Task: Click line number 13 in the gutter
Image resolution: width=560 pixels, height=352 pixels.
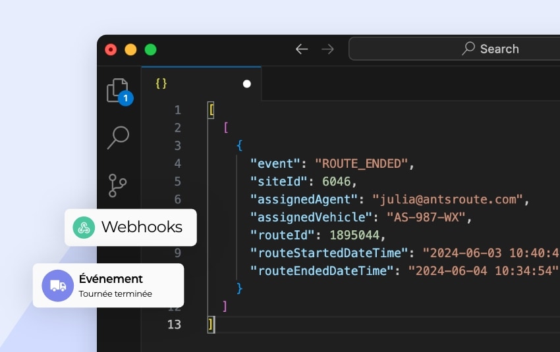Action: (174, 324)
